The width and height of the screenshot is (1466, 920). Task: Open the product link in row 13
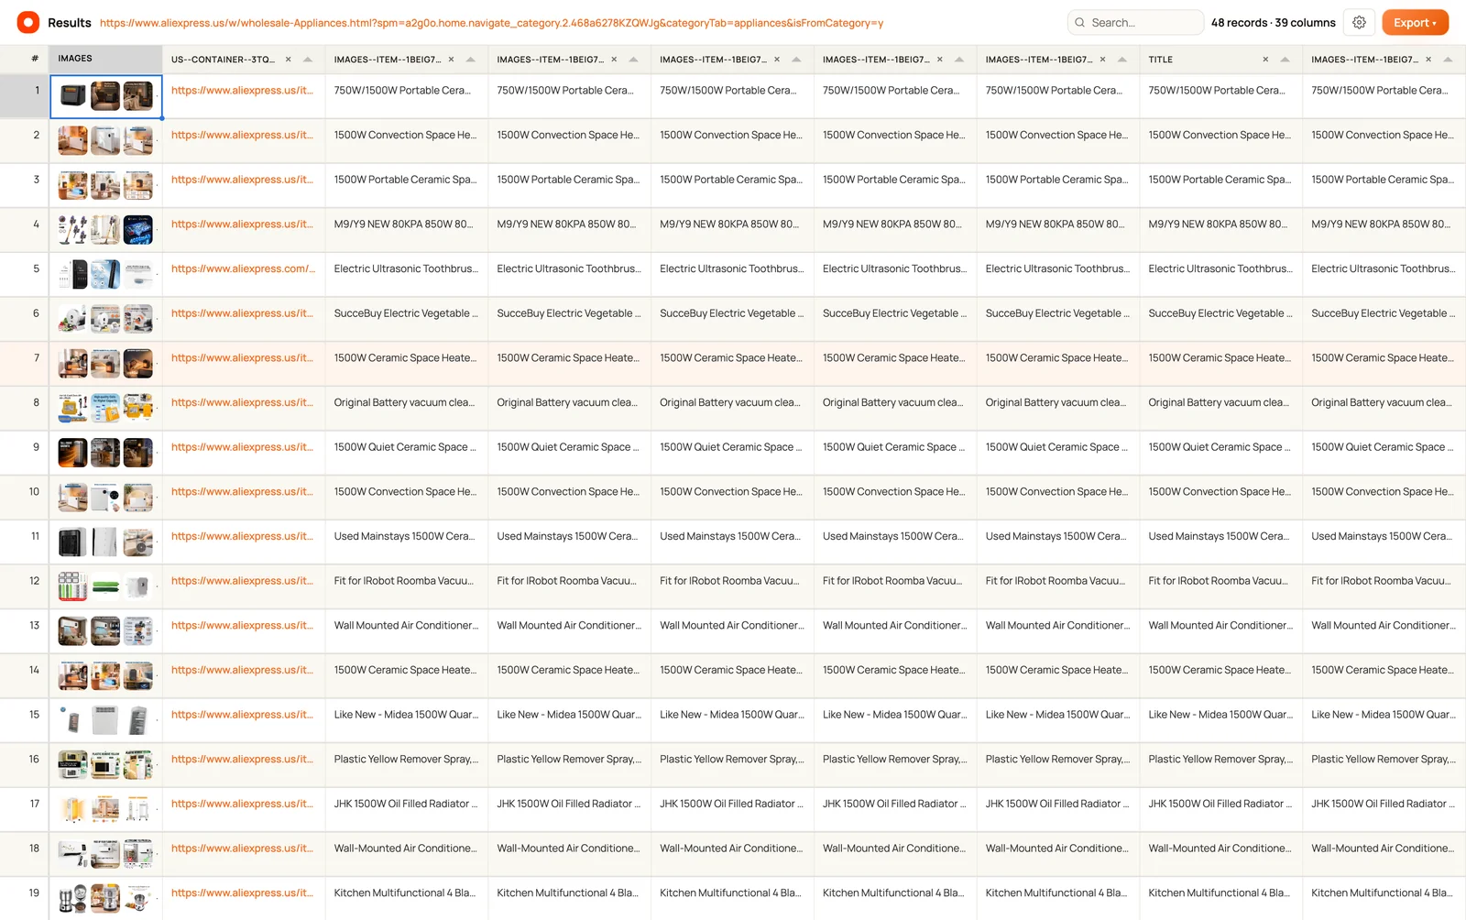(x=243, y=626)
